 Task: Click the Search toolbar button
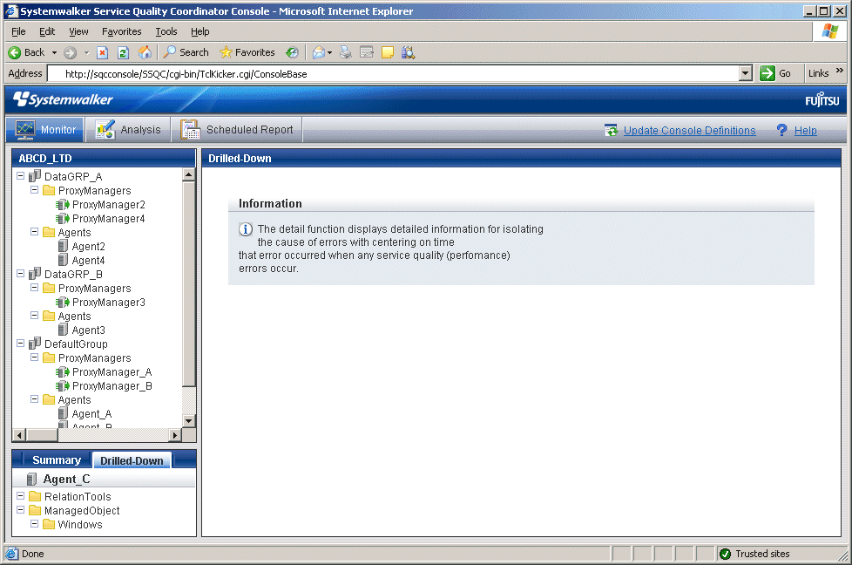[186, 52]
